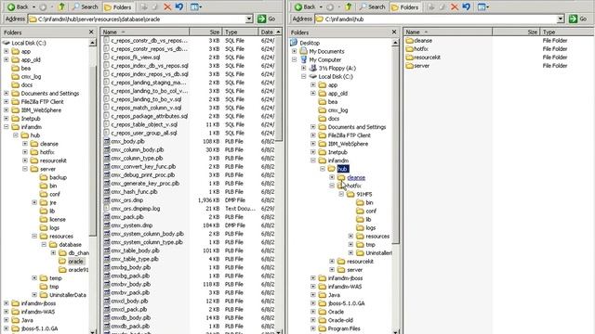
Task: Open Search in left Explorer window
Action: pyautogui.click(x=85, y=6)
